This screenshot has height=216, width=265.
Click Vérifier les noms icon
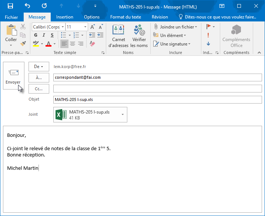click(x=139, y=36)
